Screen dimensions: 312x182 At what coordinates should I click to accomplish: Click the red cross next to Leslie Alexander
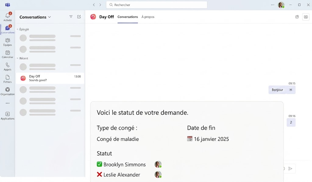coord(99,174)
